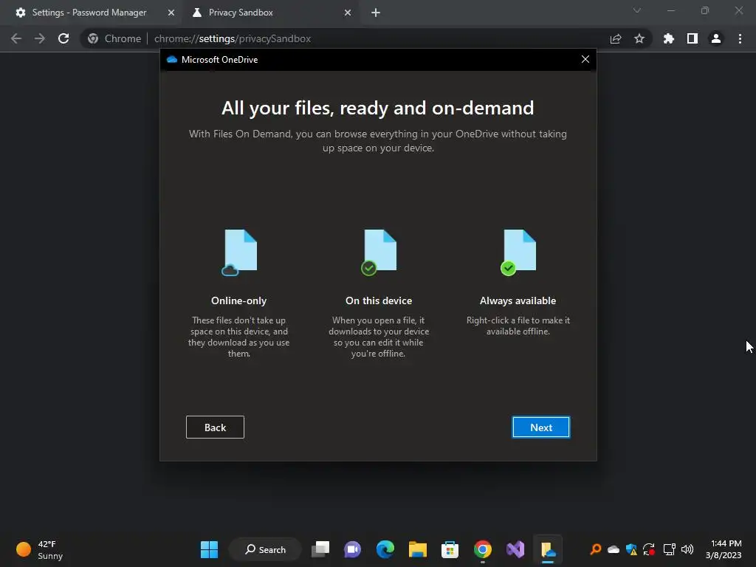
Task: Close the Privacy Sandbox tab
Action: 348,13
